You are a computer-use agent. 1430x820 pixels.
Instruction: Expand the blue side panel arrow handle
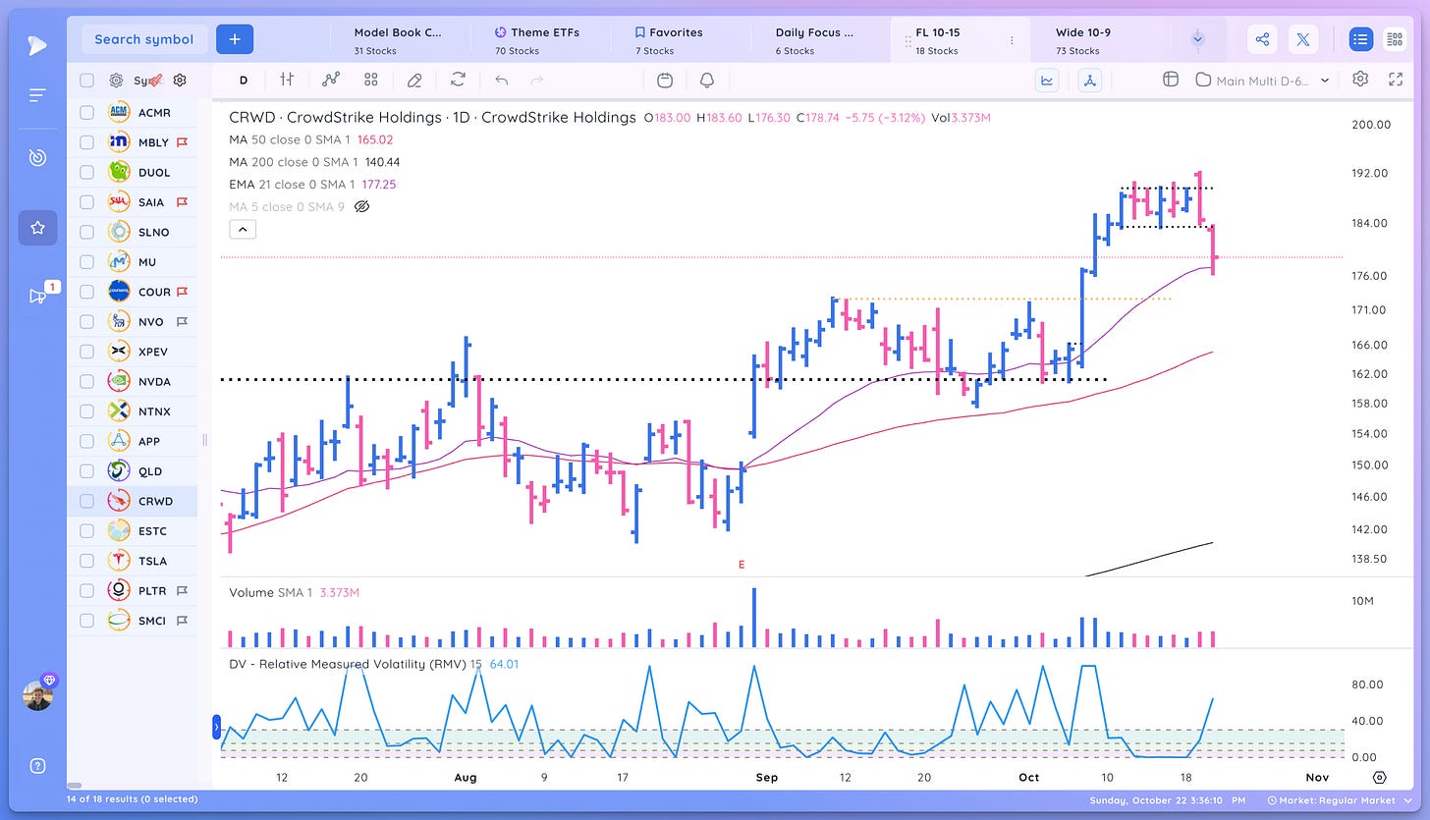coord(216,728)
